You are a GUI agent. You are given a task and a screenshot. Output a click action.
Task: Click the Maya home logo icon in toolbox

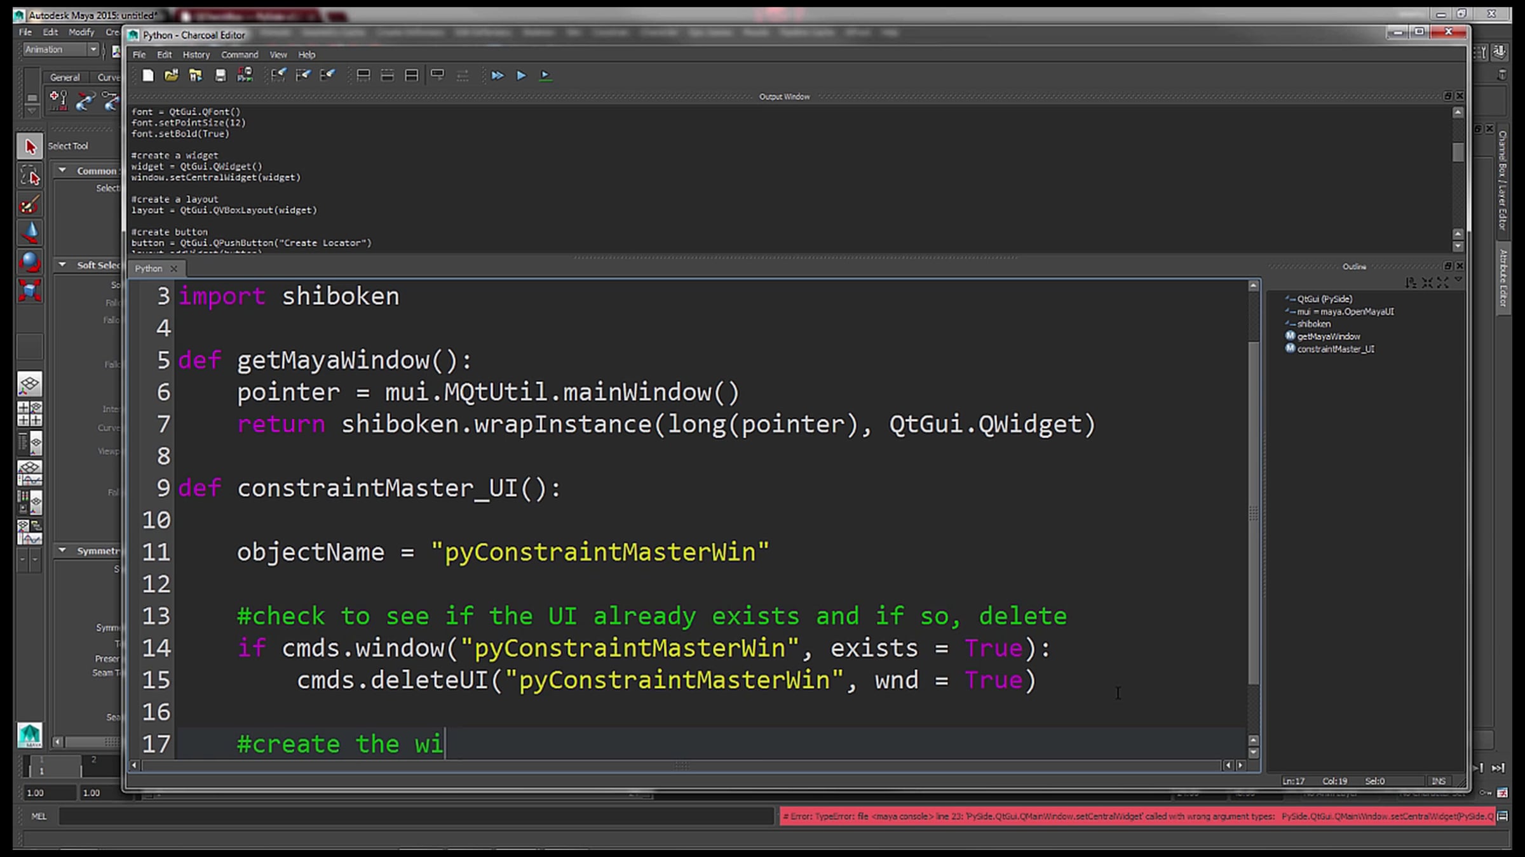(x=30, y=735)
